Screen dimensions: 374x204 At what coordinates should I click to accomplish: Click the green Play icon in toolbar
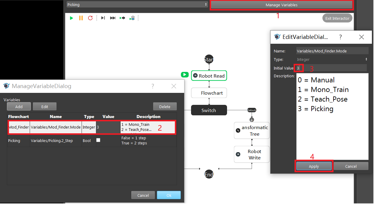tap(71, 18)
